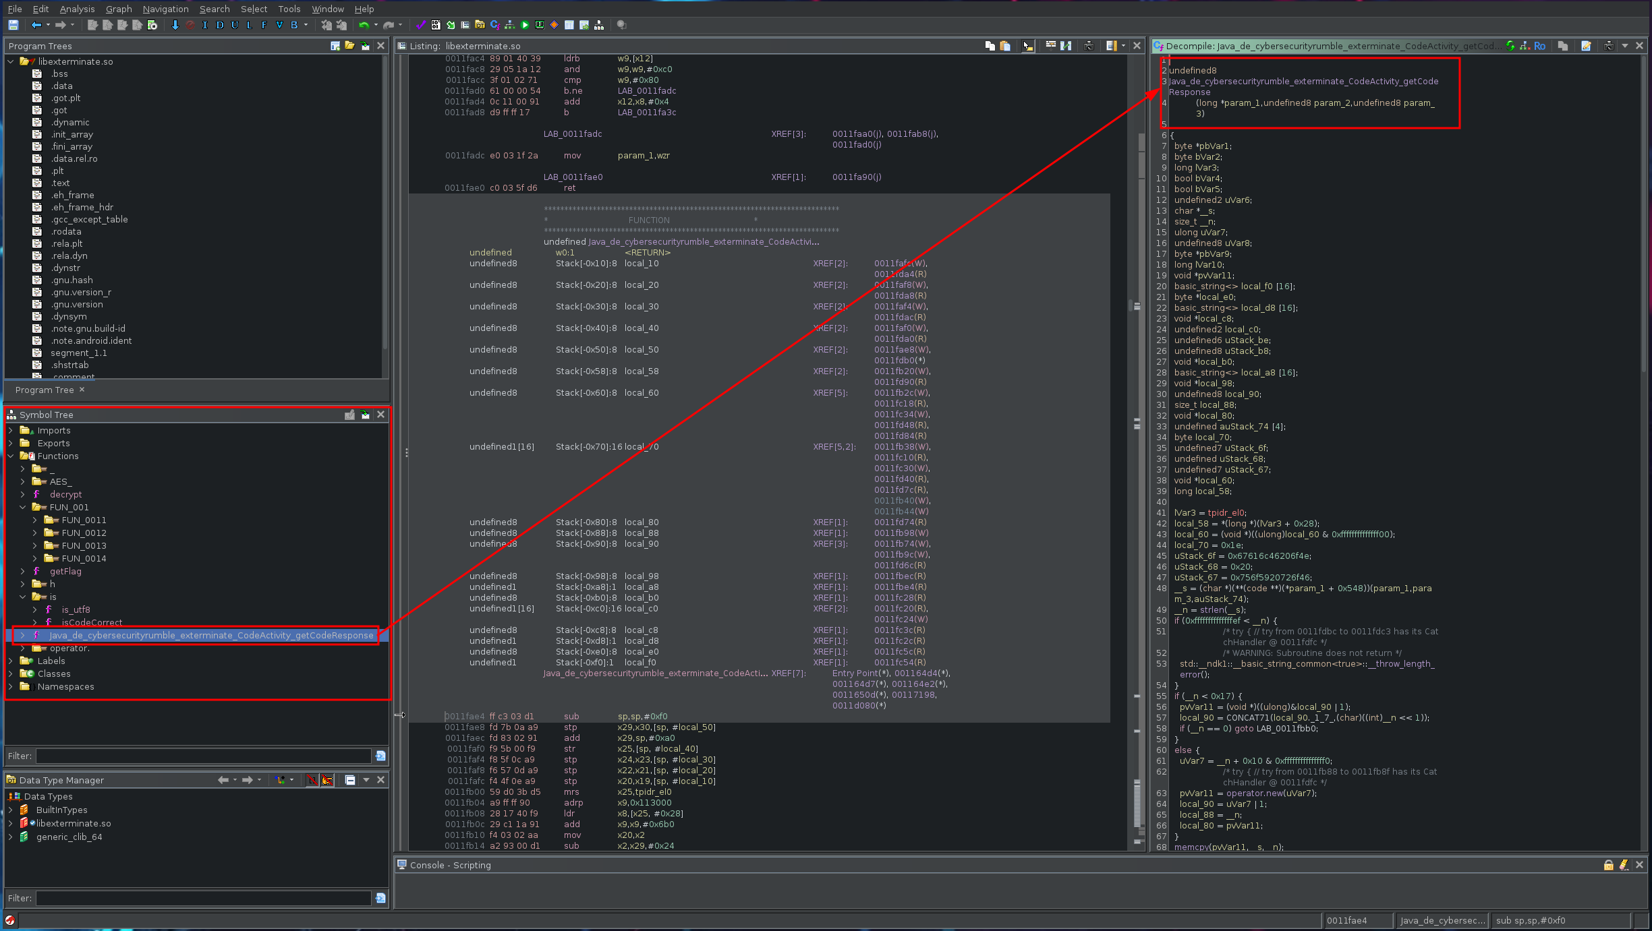Navigate to next Function (F) icon
Image resolution: width=1652 pixels, height=931 pixels.
point(264,25)
